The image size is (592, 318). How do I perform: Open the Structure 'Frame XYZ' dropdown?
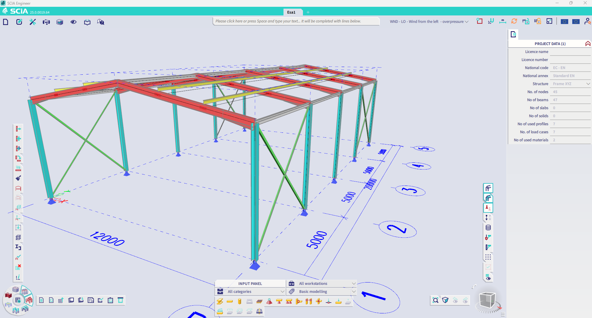pyautogui.click(x=571, y=84)
